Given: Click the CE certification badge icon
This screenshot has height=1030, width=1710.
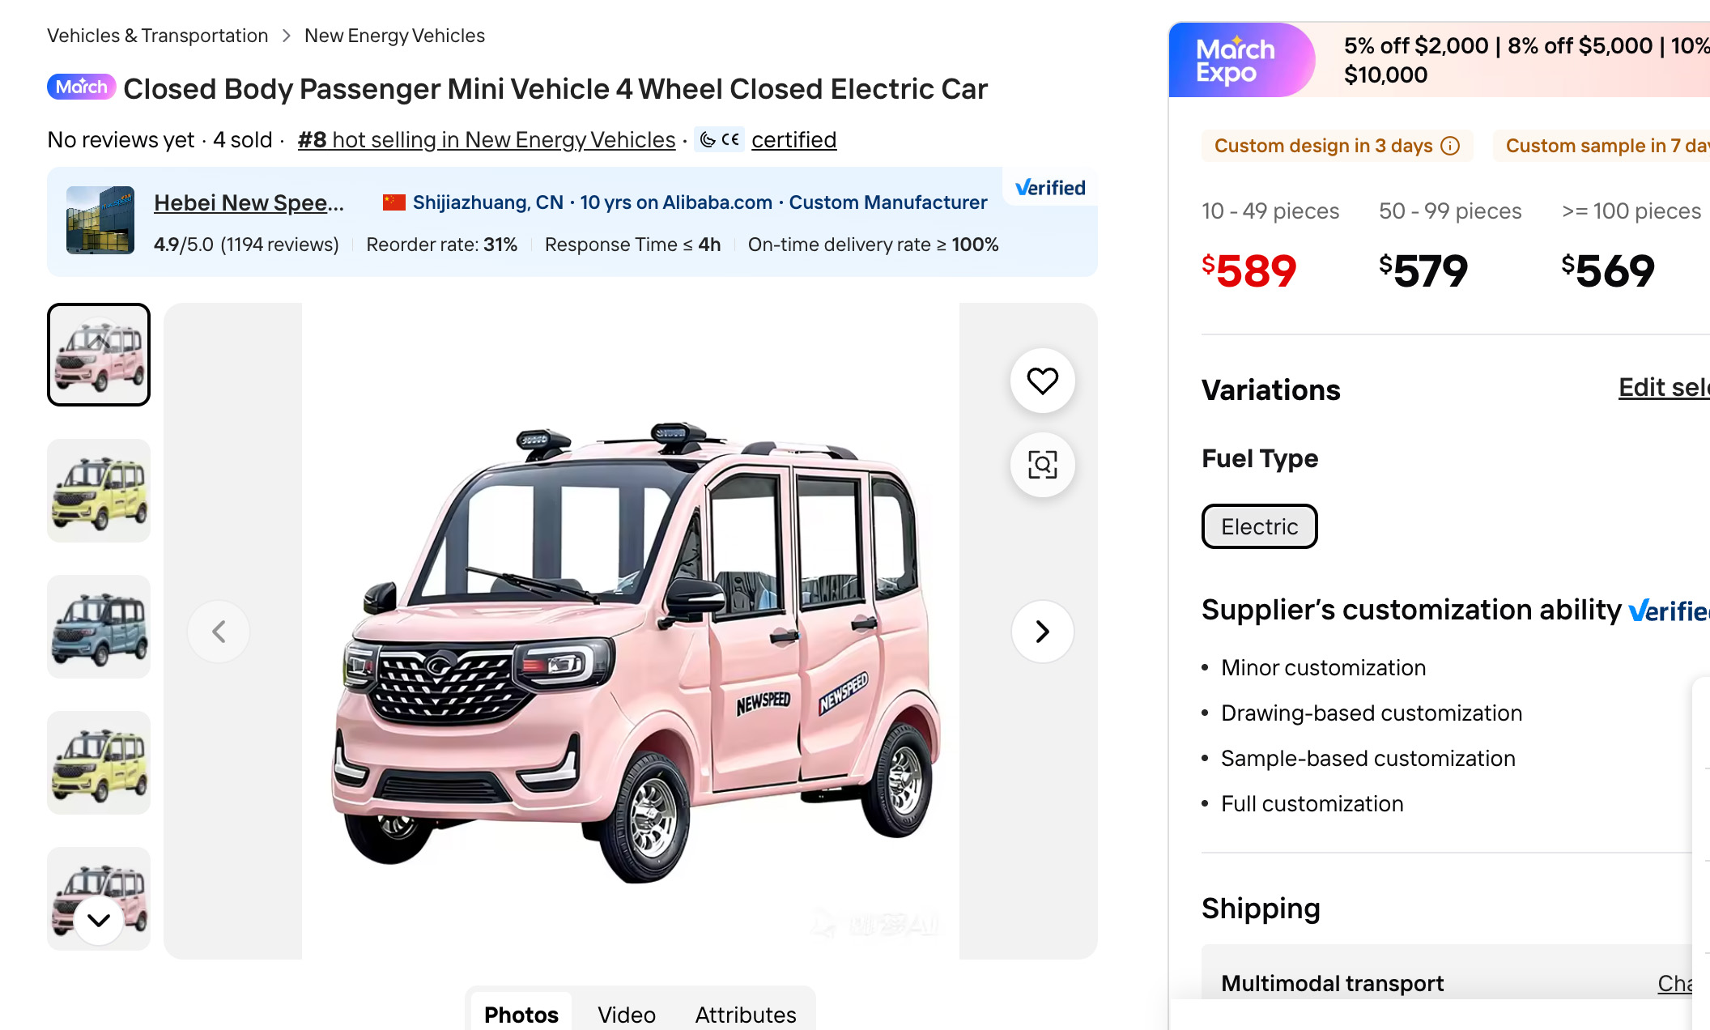Looking at the screenshot, I should [720, 140].
